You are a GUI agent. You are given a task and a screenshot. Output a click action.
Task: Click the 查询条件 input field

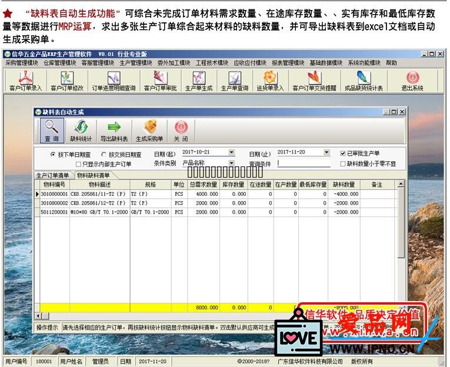(304, 164)
